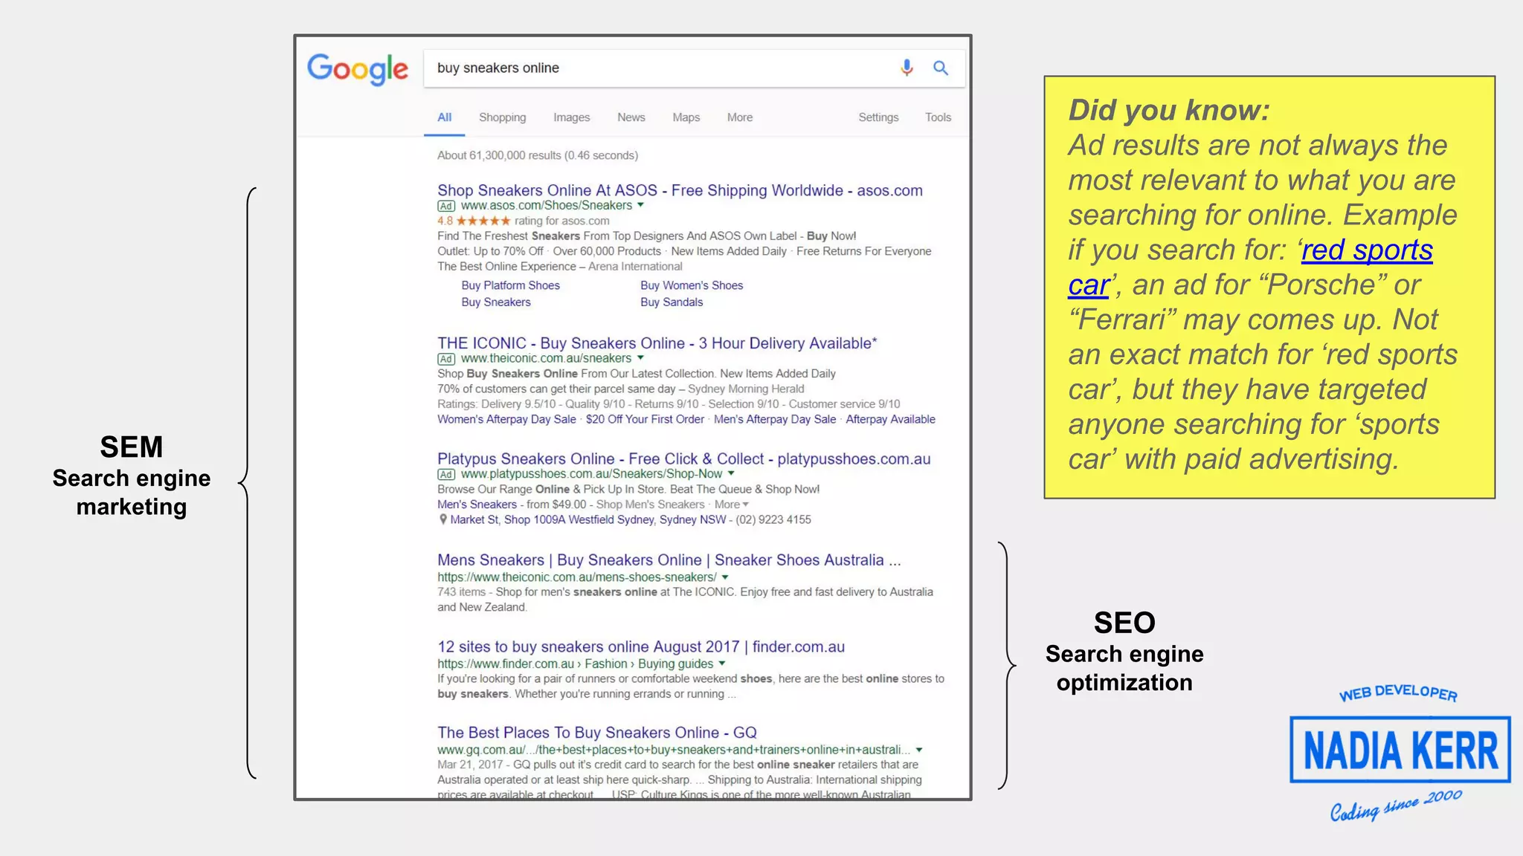Open '12 sites to buy sneakers online' result

[x=641, y=647]
